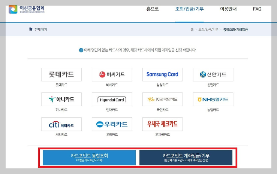Image resolution: width=277 pixels, height=174 pixels.
Task: Select the 우체국 체크카드 logo tile
Action: [x=163, y=124]
